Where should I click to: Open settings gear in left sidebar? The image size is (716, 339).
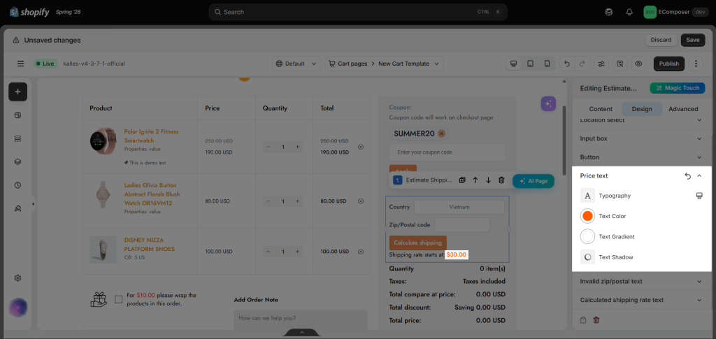pyautogui.click(x=17, y=278)
